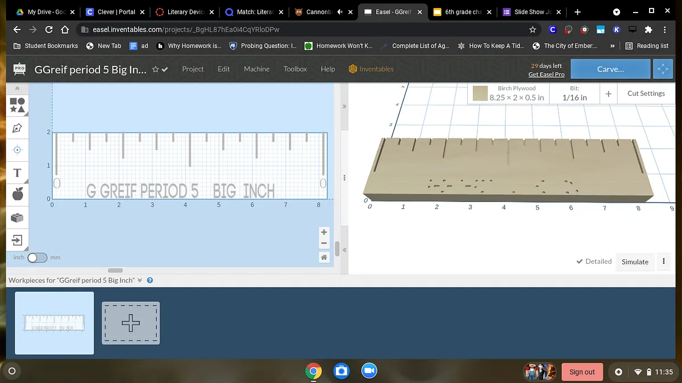Click the jog machine arrows button
This screenshot has width=682, height=383.
pyautogui.click(x=663, y=69)
